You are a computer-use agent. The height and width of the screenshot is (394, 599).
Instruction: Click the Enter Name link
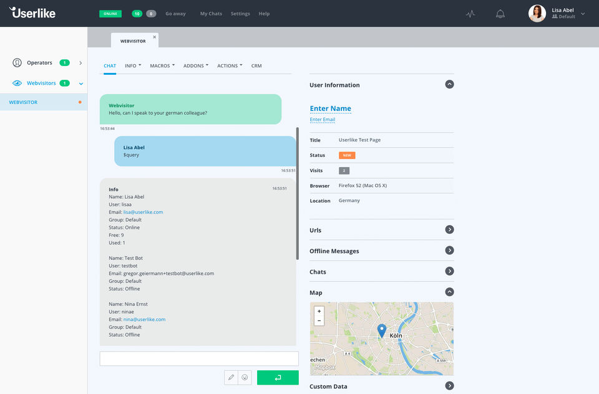click(331, 108)
